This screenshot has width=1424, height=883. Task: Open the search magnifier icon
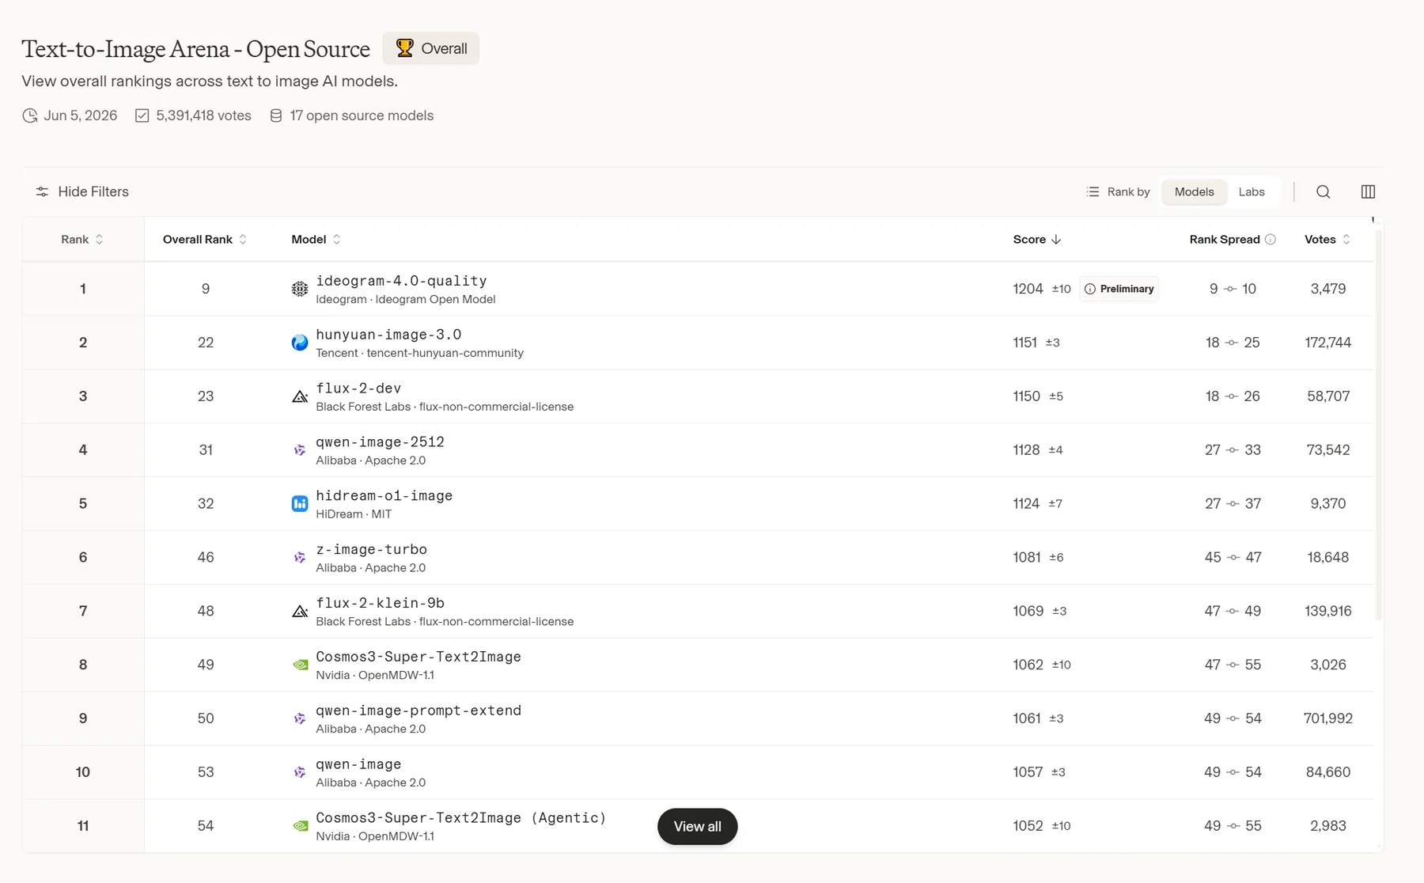click(1323, 191)
